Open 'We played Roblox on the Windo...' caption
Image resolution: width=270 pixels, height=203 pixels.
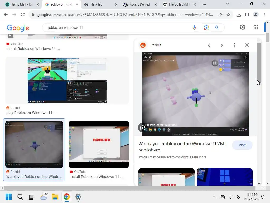[x=34, y=177]
